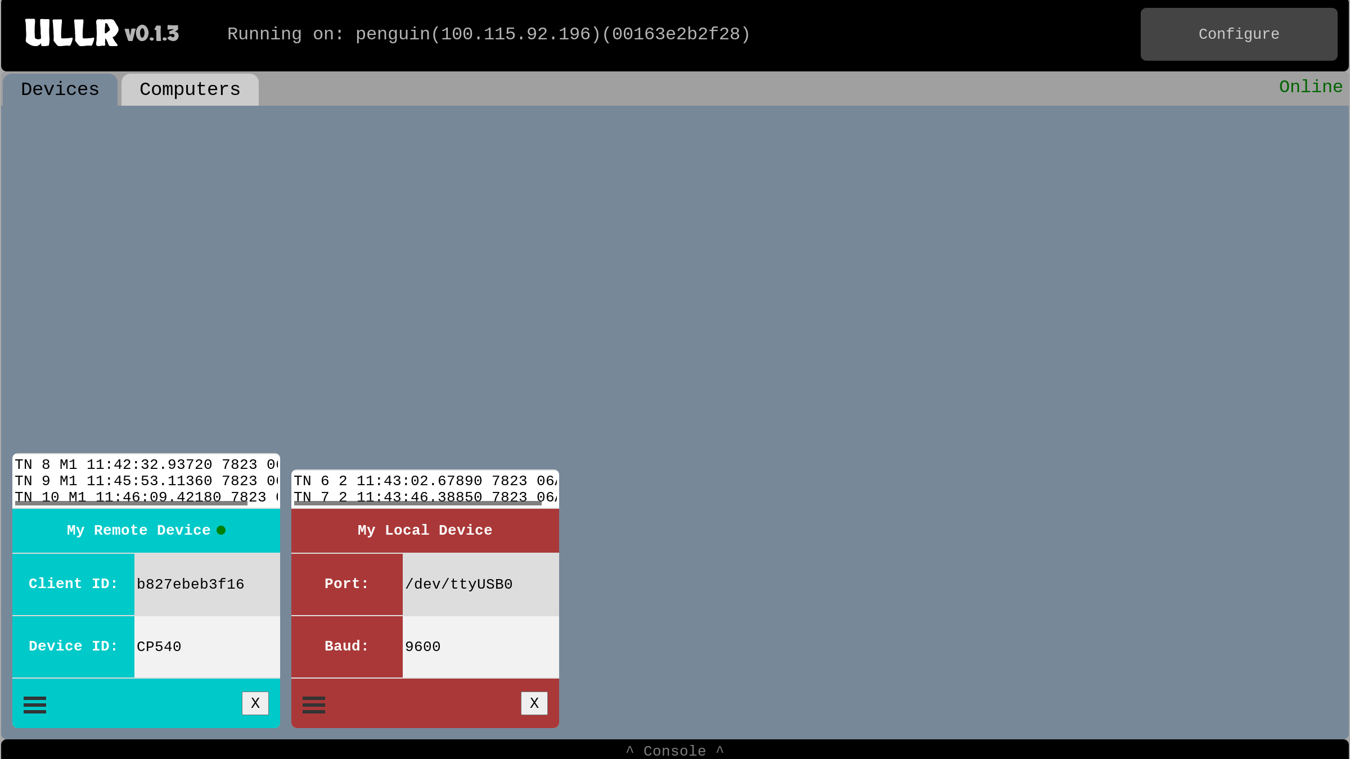1350x759 pixels.
Task: Click the remote device log horizontal scrollbar
Action: [x=131, y=503]
